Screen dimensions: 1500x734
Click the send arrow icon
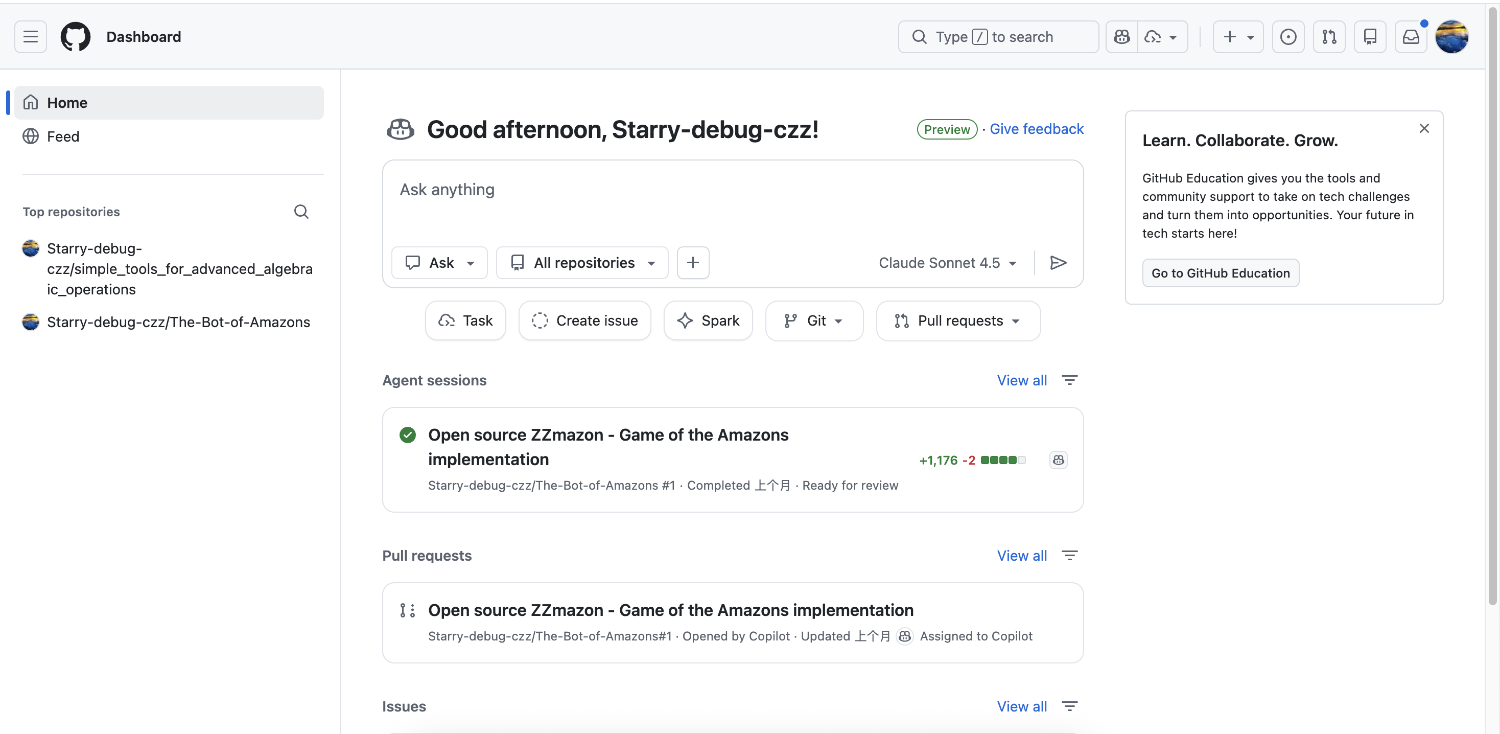click(x=1058, y=263)
